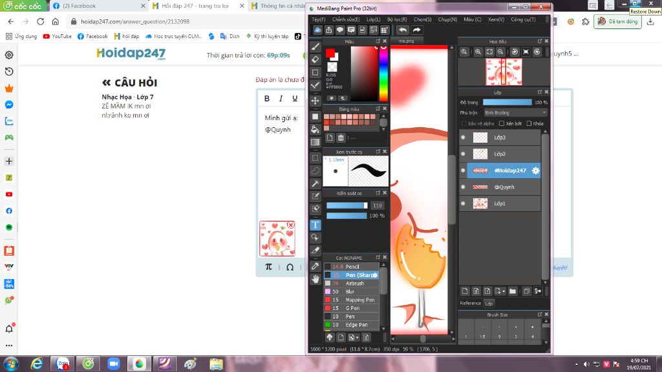The width and height of the screenshot is (662, 372).
Task: Select the Magic Wand tool
Action: tap(315, 183)
